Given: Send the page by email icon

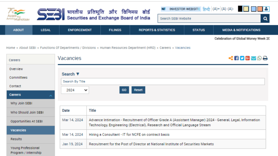Looking at the screenshot, I should pyautogui.click(x=254, y=58).
